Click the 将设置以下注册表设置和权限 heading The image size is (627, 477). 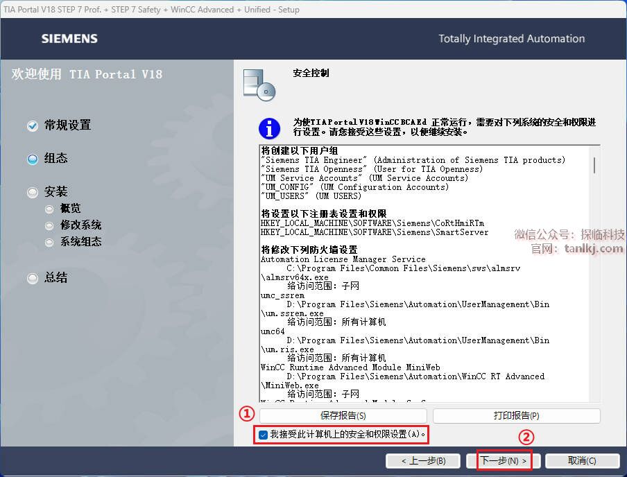pos(324,214)
